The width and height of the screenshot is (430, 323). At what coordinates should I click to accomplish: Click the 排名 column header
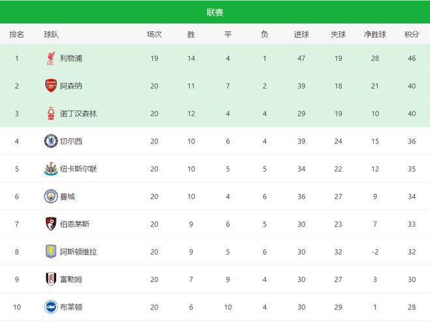coord(17,35)
